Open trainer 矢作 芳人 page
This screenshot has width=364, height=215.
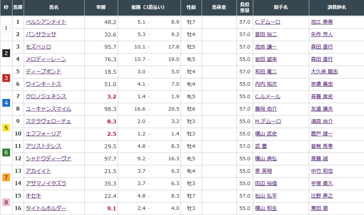coord(322,35)
